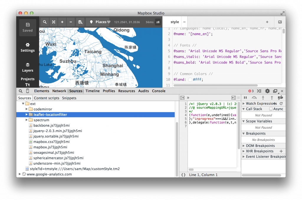
Task: Open DevTools settings gear
Action: point(267,91)
